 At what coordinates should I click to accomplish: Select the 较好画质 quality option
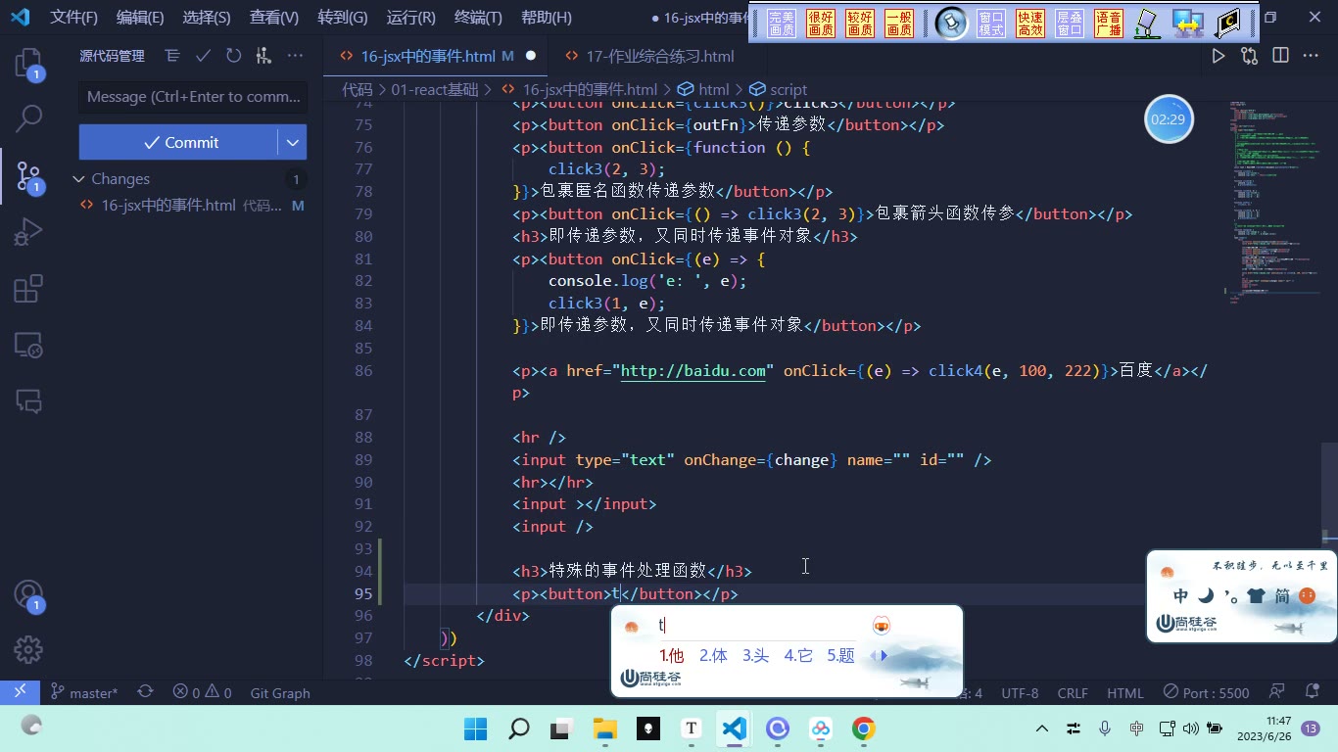click(x=860, y=23)
